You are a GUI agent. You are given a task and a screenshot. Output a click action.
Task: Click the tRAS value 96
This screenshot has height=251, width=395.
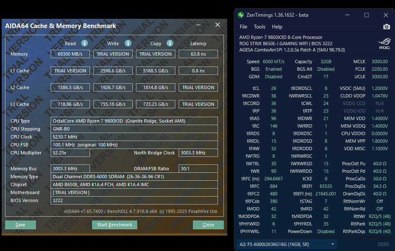274,118
